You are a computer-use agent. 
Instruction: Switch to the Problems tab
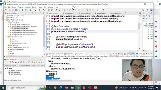(x=51, y=54)
